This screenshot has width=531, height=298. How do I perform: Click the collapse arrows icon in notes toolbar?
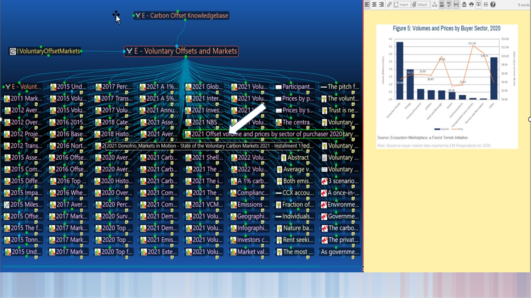[x=485, y=5]
